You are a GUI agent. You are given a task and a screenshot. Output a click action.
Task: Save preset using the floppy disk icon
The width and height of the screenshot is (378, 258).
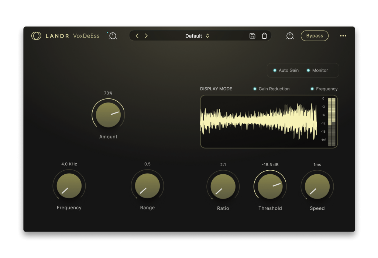click(252, 36)
